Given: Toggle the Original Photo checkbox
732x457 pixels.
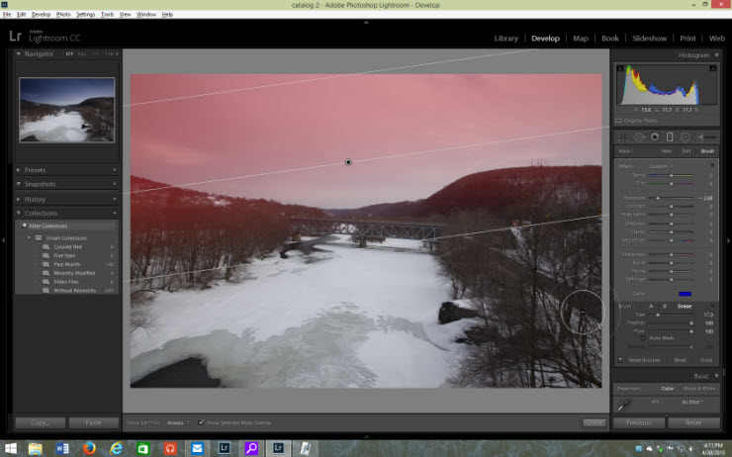Looking at the screenshot, I should pyautogui.click(x=619, y=120).
